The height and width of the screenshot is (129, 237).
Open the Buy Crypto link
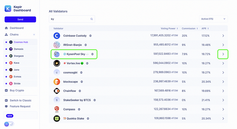click(x=17, y=90)
